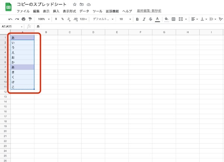Select column E header

(117, 32)
